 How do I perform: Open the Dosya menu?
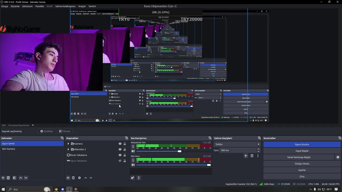point(5,6)
